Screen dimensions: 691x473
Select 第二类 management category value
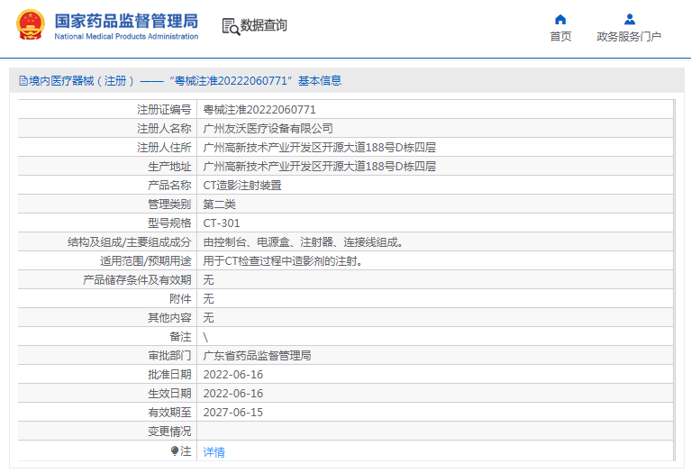coord(219,205)
